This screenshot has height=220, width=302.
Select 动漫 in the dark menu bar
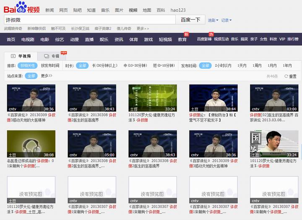[74, 39]
